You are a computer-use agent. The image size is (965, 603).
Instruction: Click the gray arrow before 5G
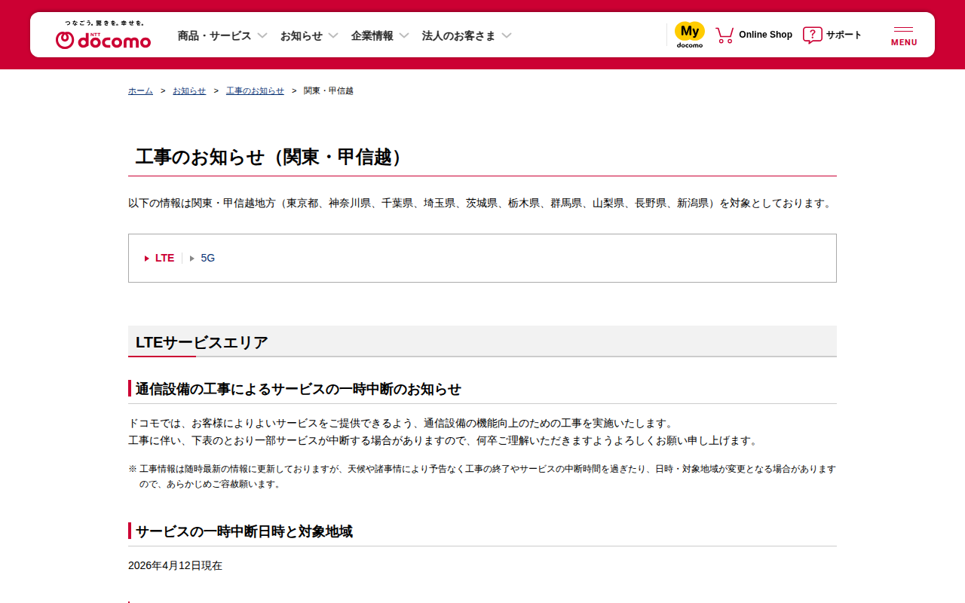192,259
